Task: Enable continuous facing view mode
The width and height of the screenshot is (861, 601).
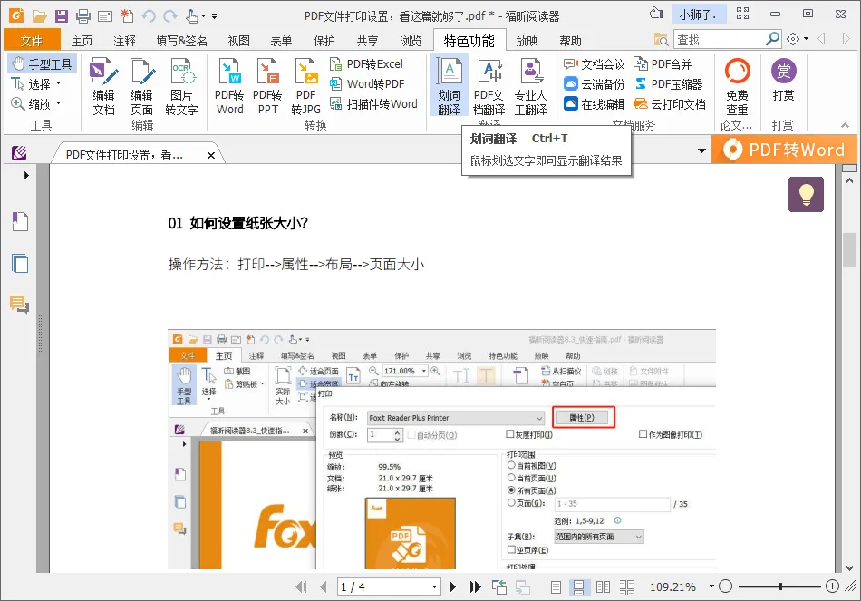Action: pyautogui.click(x=626, y=587)
